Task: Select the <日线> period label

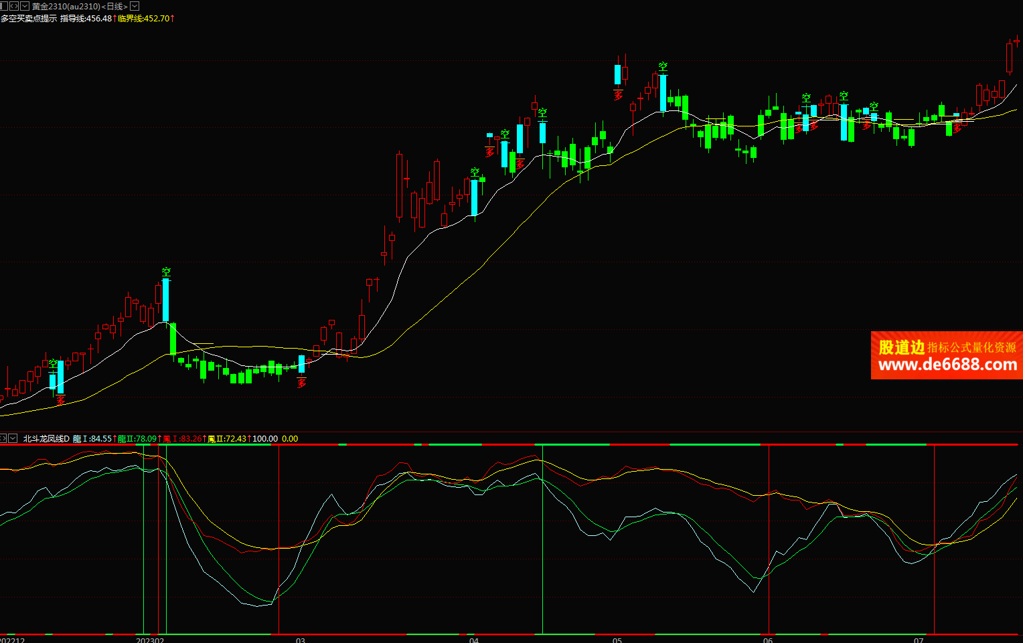Action: point(114,6)
